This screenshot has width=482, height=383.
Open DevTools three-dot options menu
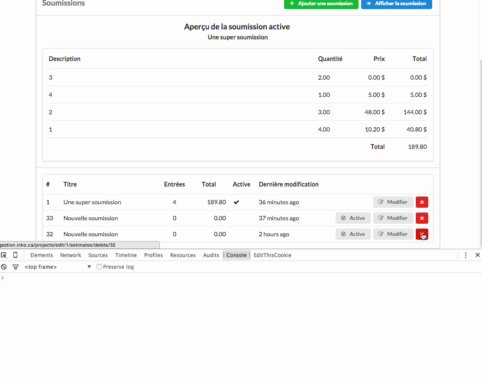[466, 255]
